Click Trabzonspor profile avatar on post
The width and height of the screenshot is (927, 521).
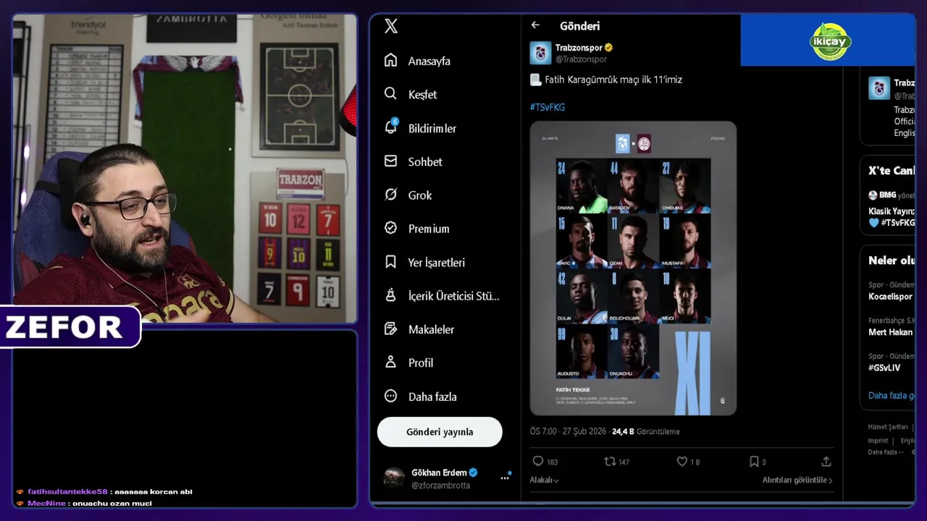(x=540, y=53)
